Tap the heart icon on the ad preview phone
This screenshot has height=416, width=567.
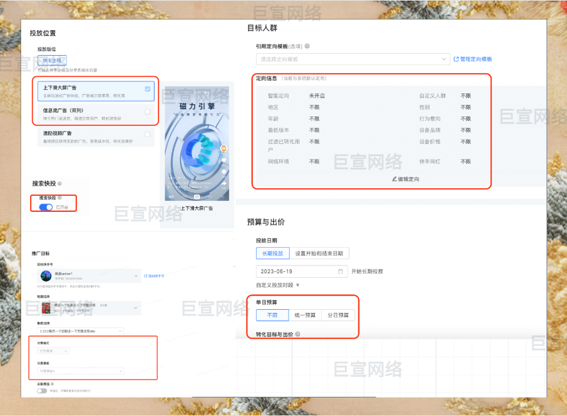(x=224, y=160)
